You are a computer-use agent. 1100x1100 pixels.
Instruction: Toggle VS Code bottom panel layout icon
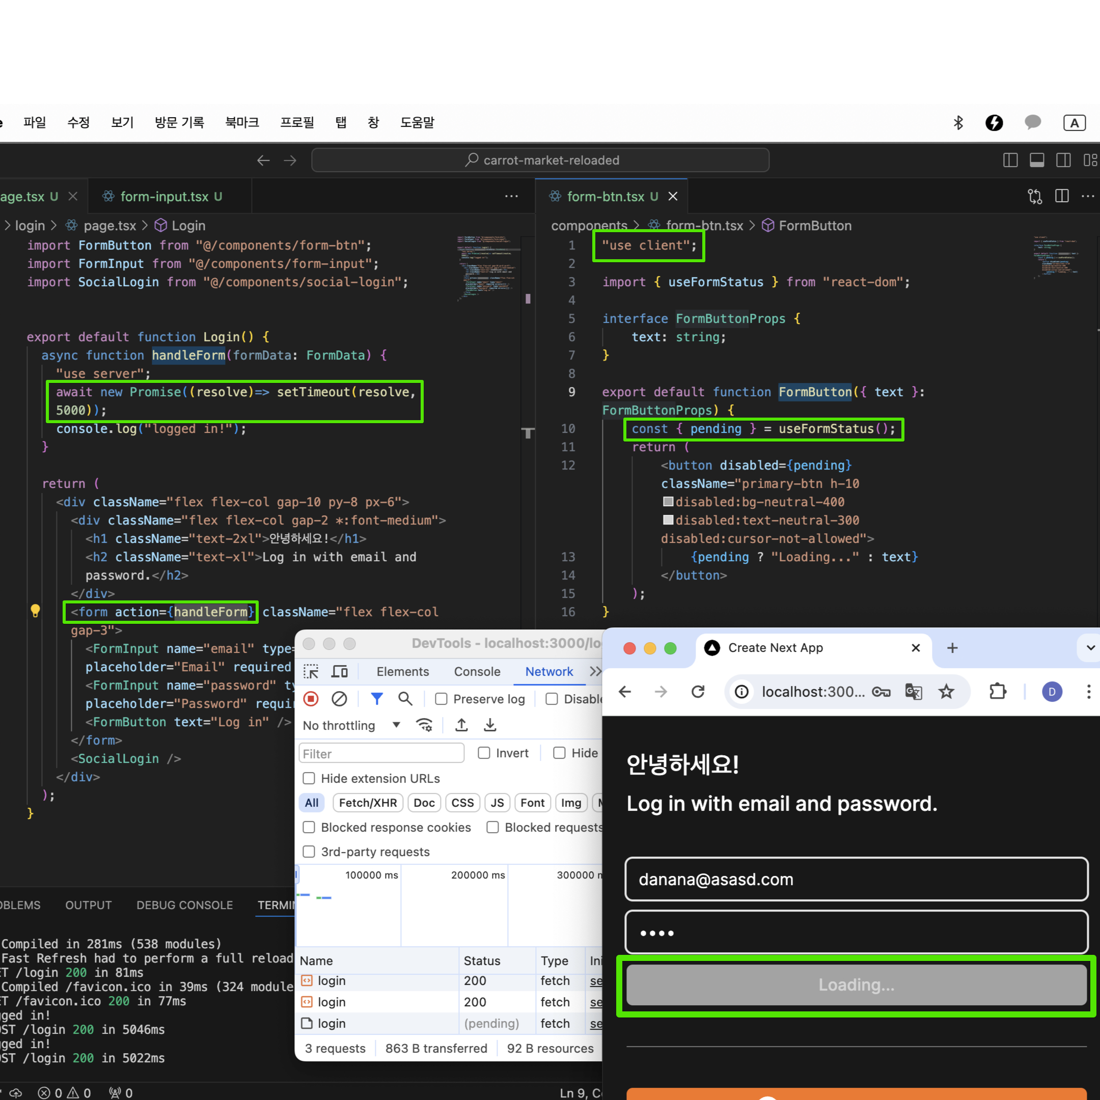(1037, 160)
